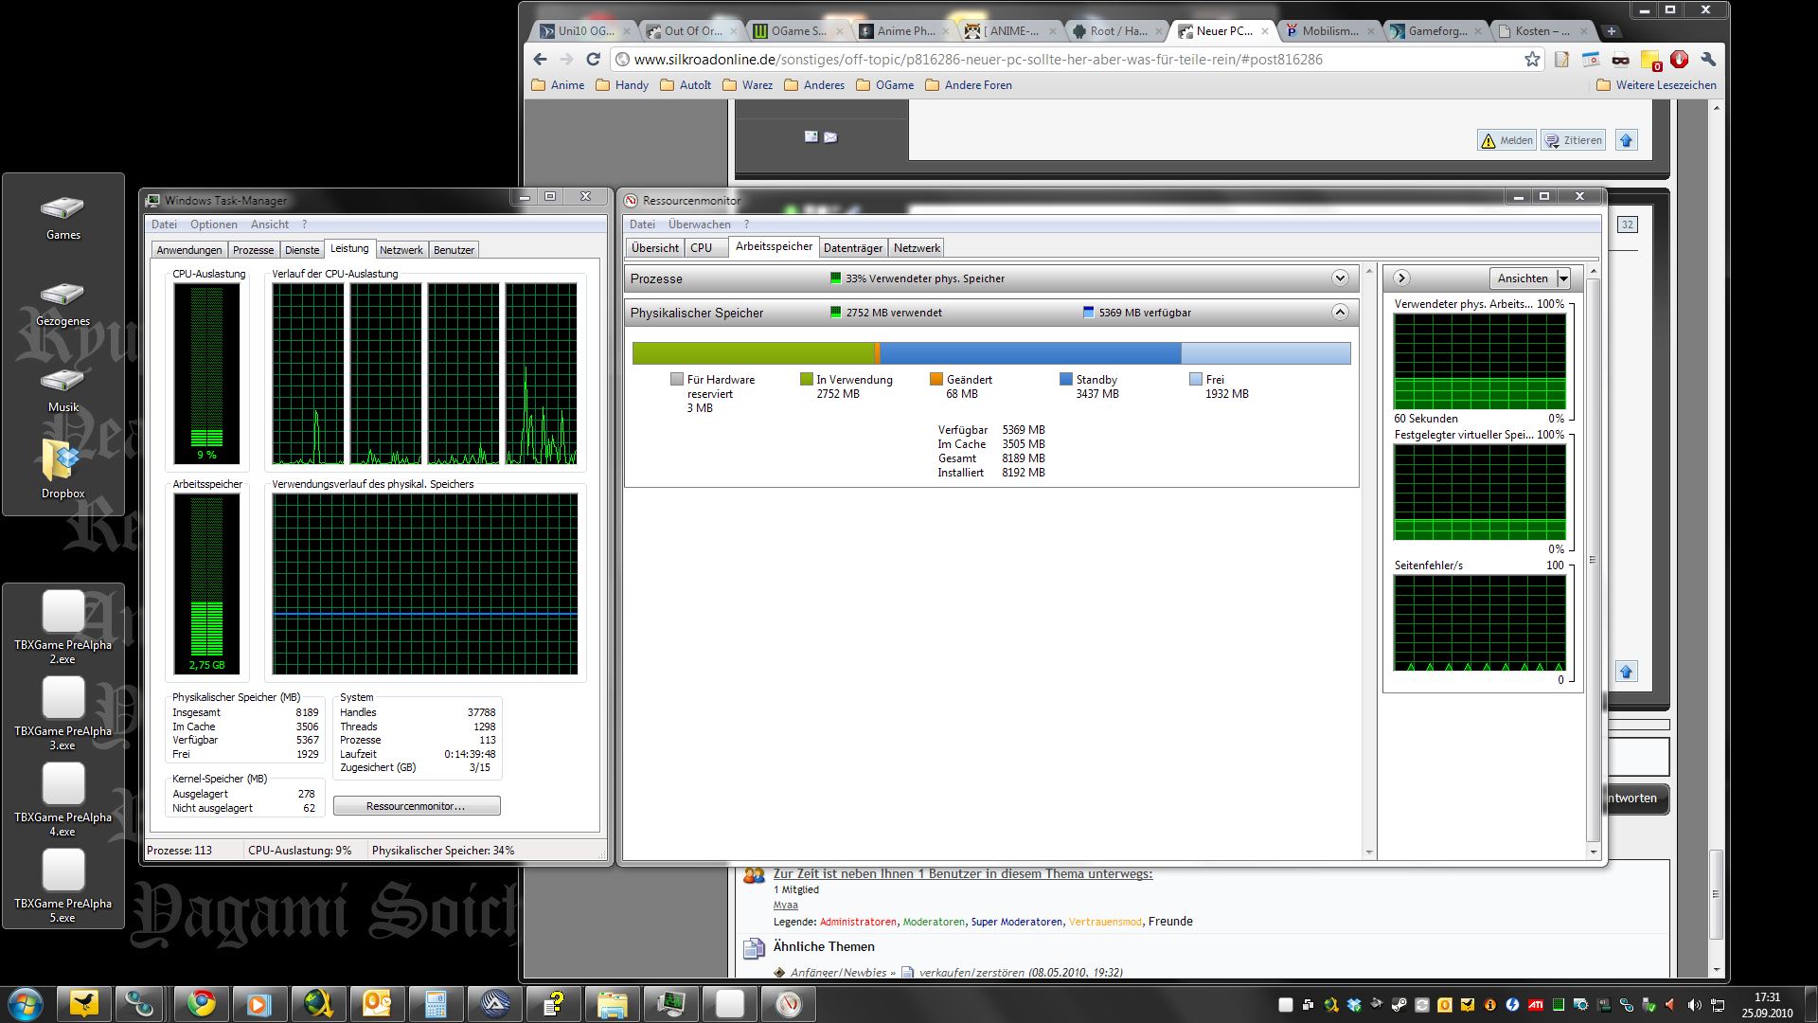The image size is (1818, 1023).
Task: Expand the Prozesse section chevron
Action: (x=1340, y=278)
